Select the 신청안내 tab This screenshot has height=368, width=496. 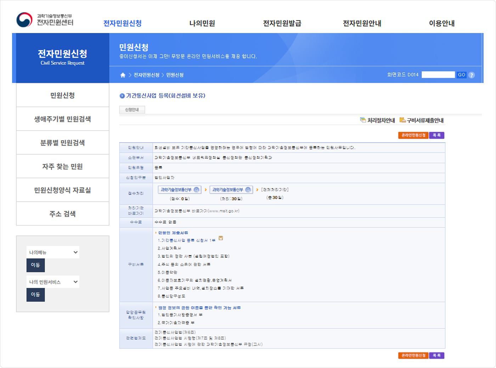point(132,110)
